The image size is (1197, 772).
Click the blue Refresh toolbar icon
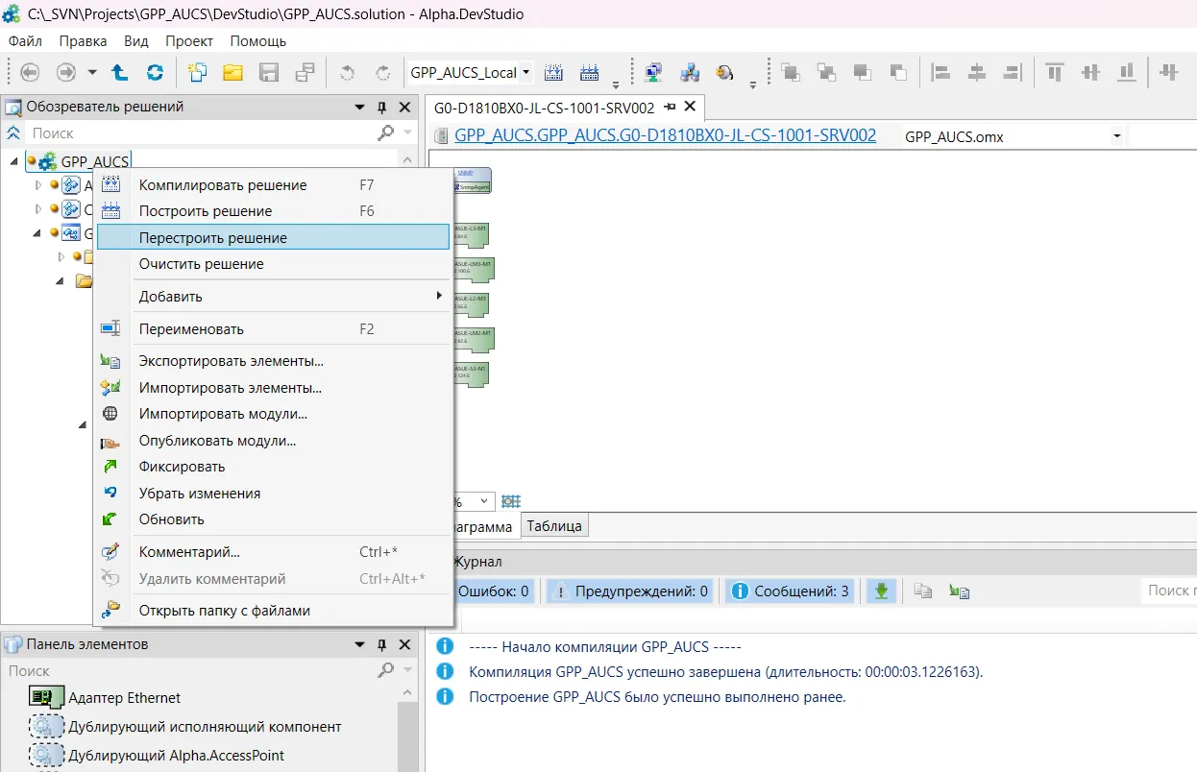tap(155, 72)
